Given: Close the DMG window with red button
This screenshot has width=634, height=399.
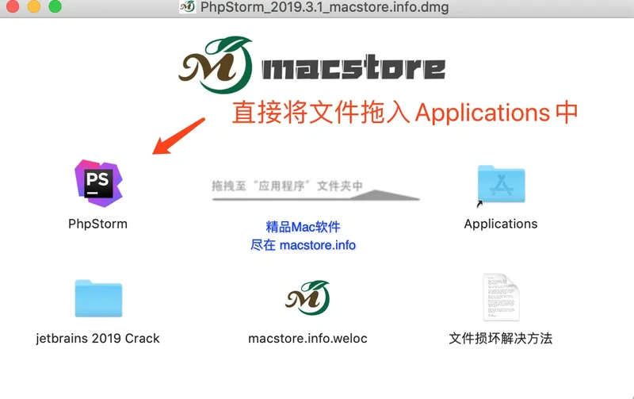Looking at the screenshot, I should click(x=13, y=7).
